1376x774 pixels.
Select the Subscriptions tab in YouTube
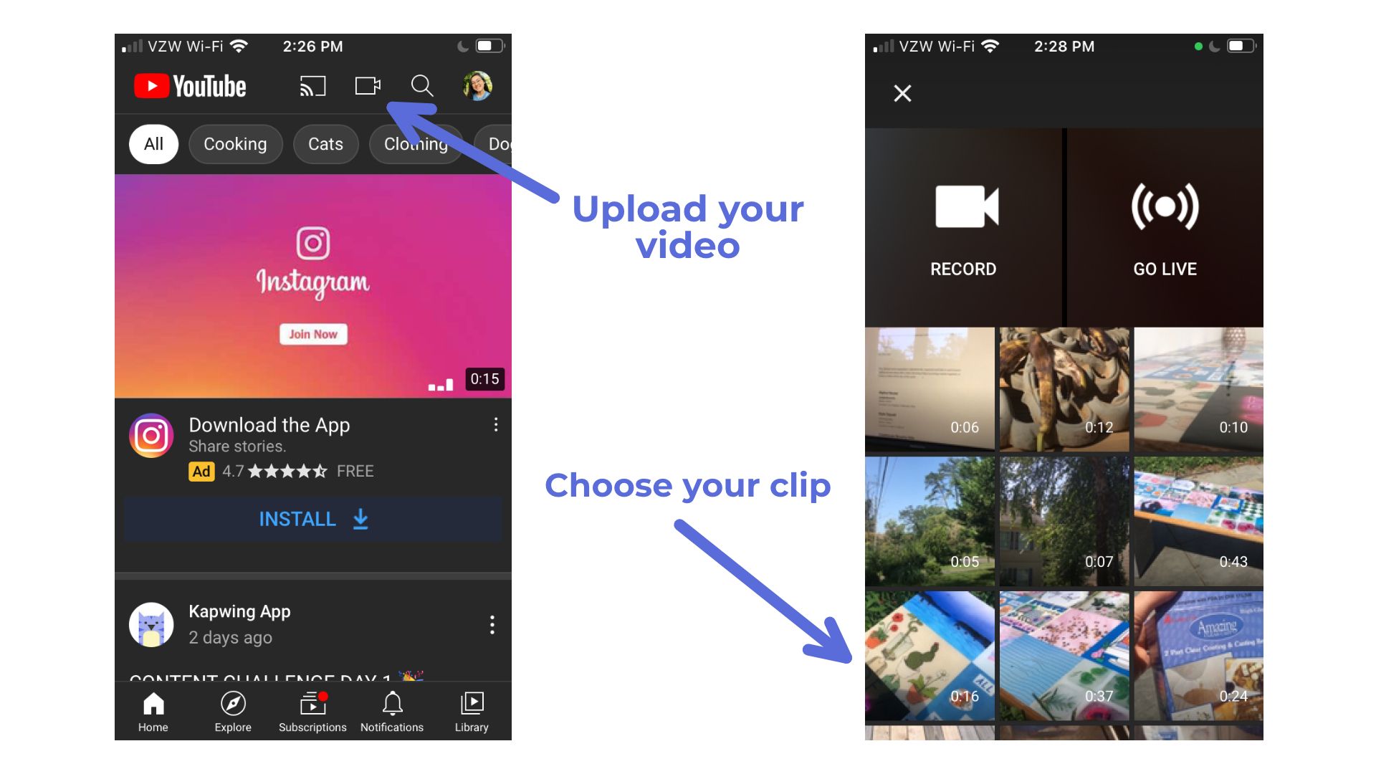coord(312,714)
